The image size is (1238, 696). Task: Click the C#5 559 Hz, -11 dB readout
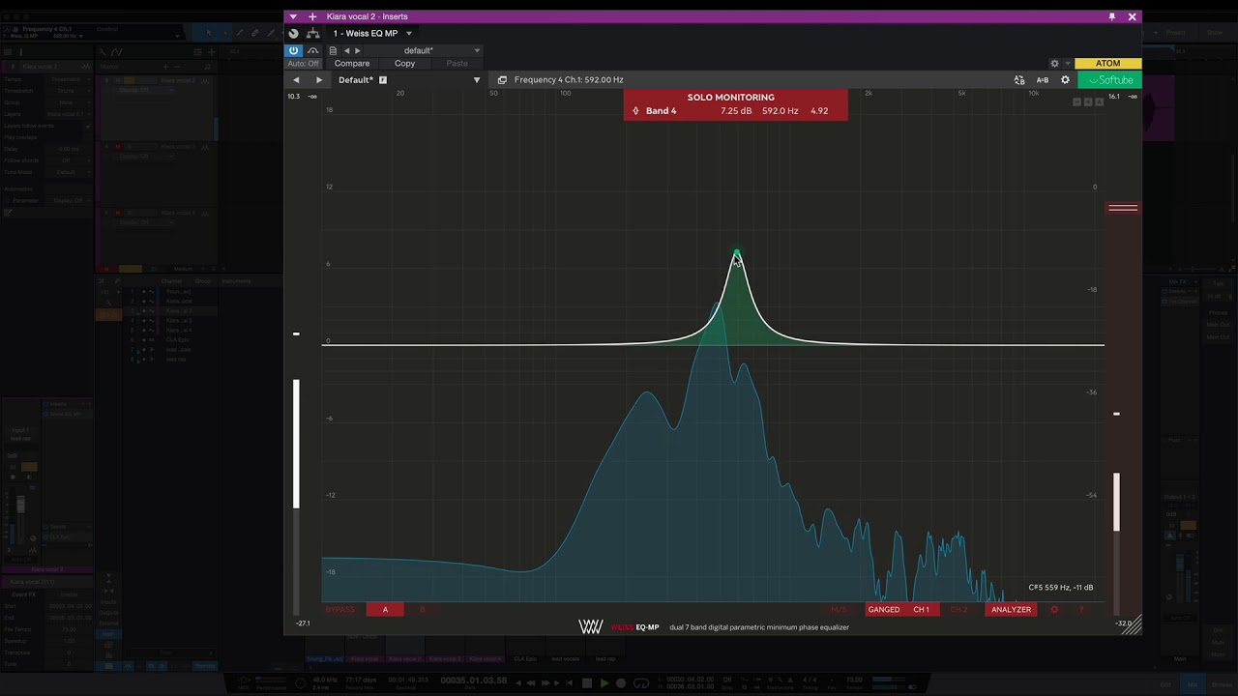click(x=1061, y=588)
